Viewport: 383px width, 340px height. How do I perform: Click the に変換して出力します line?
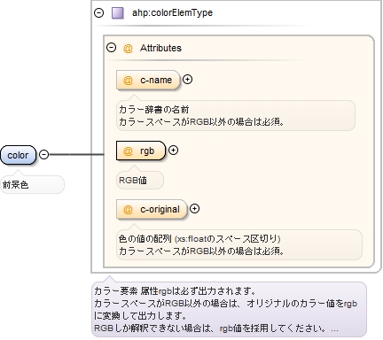coord(140,316)
